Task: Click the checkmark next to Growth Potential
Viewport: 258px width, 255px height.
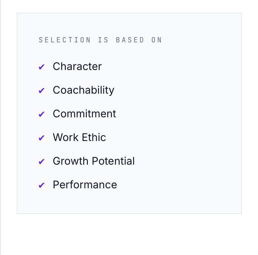Action: click(41, 162)
